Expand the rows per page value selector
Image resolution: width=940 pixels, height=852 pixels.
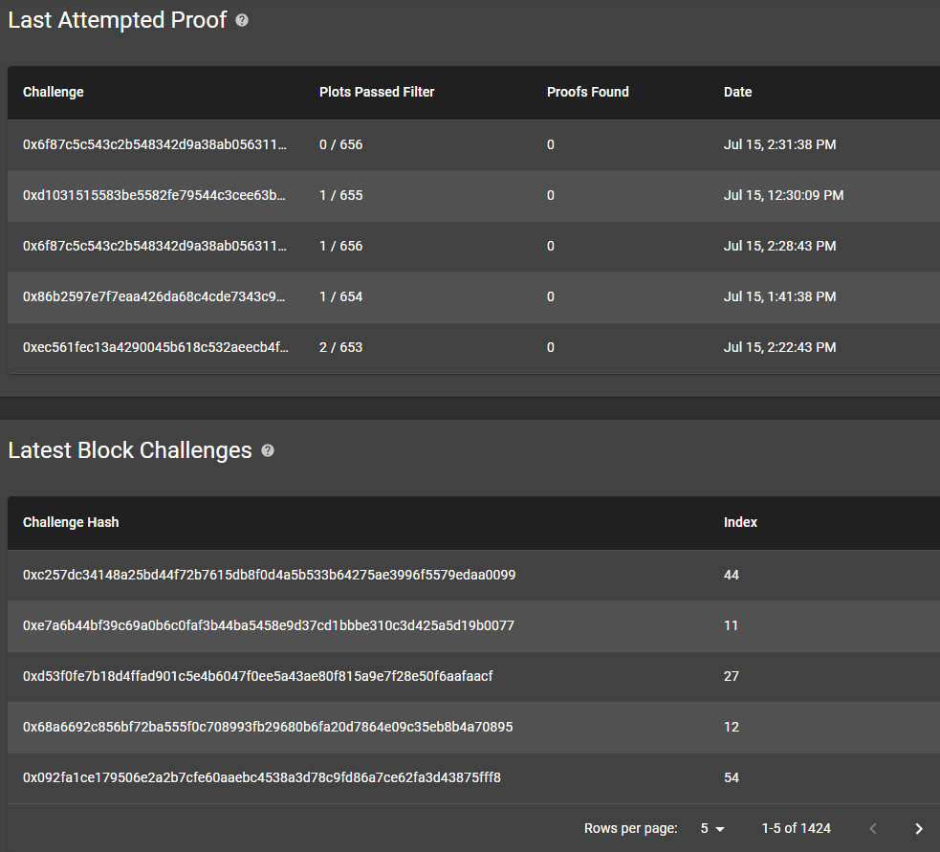click(x=710, y=828)
